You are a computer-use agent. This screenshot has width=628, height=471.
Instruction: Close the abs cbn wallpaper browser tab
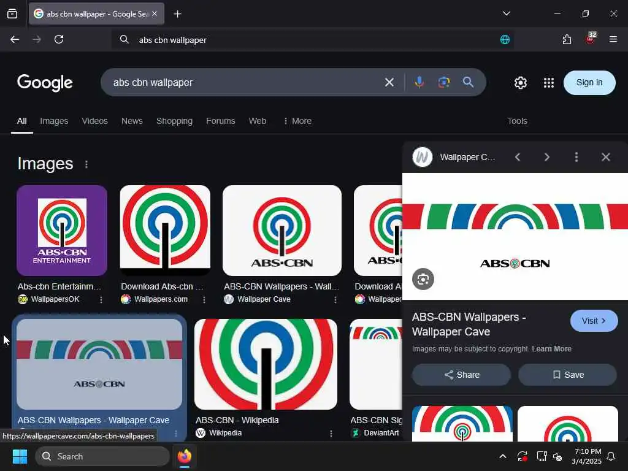click(x=155, y=14)
